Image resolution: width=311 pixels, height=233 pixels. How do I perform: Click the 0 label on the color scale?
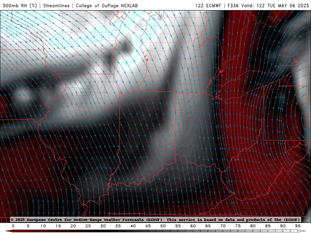(13, 226)
